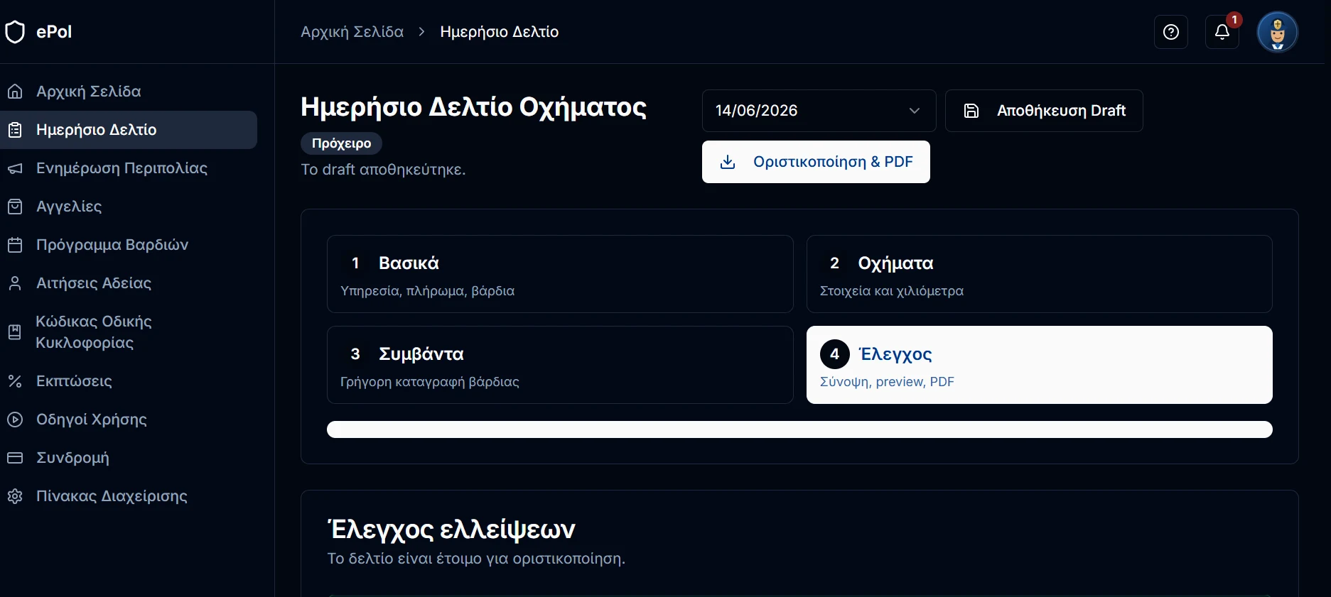Image resolution: width=1331 pixels, height=597 pixels.
Task: Click Αποθήκευση Draft button
Action: pyautogui.click(x=1044, y=111)
